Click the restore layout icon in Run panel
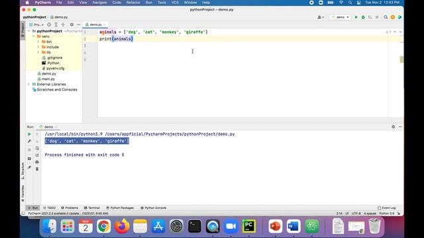 pyautogui.click(x=29, y=159)
